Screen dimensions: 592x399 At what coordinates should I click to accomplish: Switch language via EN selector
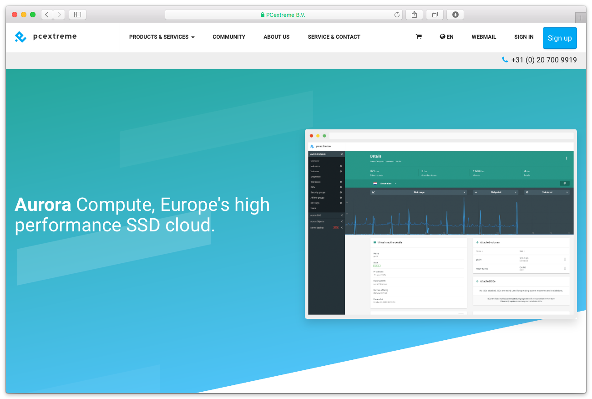pos(447,37)
